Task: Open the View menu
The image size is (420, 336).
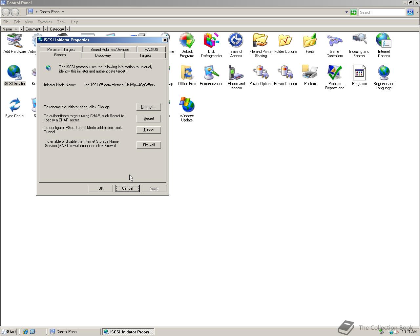Action: tap(29, 22)
